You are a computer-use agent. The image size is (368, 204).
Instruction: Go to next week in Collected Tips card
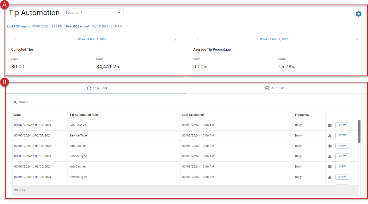coord(175,39)
